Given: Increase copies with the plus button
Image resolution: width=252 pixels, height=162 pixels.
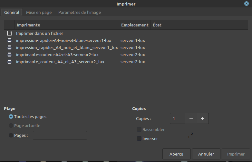Looking at the screenshot, I should [203, 118].
